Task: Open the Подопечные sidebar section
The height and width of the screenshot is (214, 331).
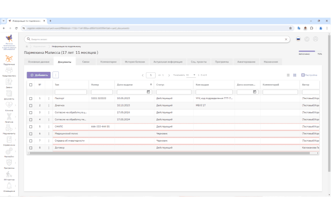Action: pyautogui.click(x=9, y=60)
